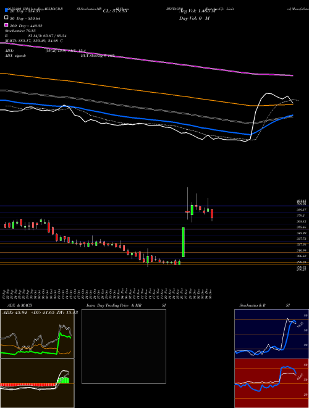Open the blue Stochastics chart panel

pos(271,334)
